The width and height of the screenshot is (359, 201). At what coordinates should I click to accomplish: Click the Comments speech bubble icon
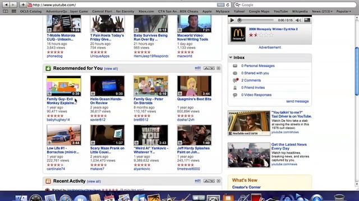click(236, 80)
